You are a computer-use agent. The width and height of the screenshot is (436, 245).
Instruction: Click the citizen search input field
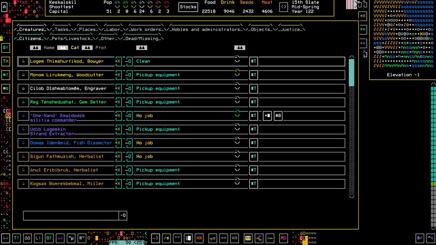(x=71, y=215)
